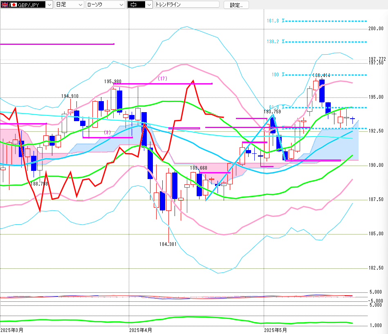Click the 2025年4月 date label

(x=141, y=330)
